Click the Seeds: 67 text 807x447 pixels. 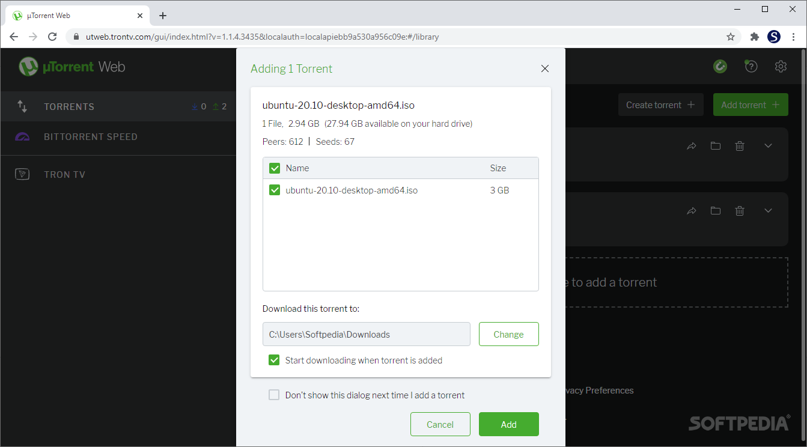coord(335,142)
